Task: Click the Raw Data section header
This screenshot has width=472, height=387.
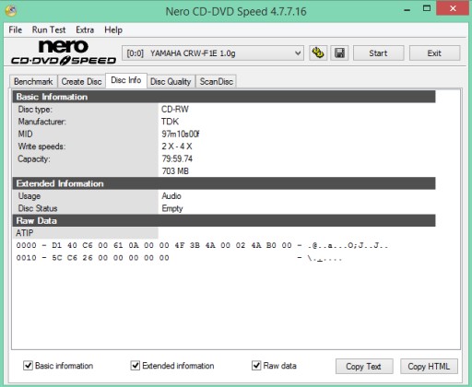Action: pos(224,220)
